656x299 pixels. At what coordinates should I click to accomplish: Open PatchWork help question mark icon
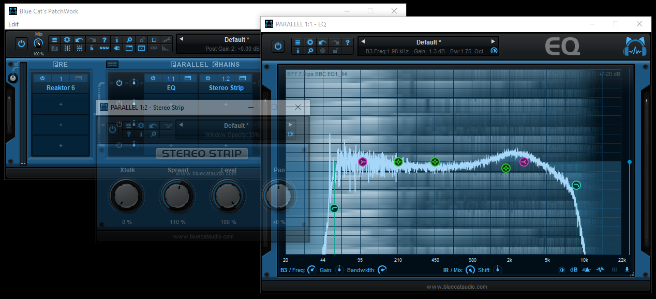click(x=105, y=40)
